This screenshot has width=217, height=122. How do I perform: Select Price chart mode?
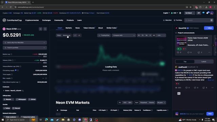pyautogui.click(x=59, y=35)
